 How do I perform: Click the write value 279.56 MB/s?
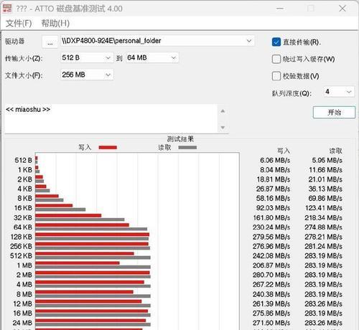point(271,237)
